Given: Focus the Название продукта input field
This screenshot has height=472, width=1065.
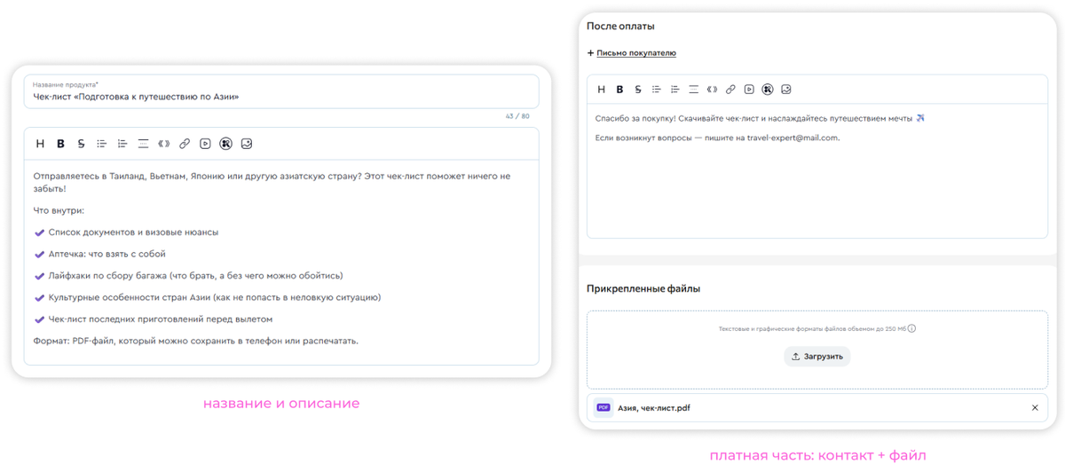Looking at the screenshot, I should click(281, 91).
